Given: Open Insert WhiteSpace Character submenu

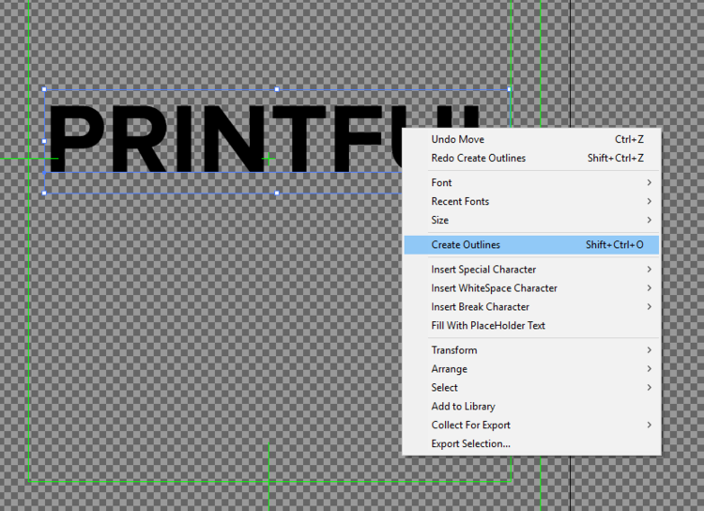Looking at the screenshot, I should point(531,288).
